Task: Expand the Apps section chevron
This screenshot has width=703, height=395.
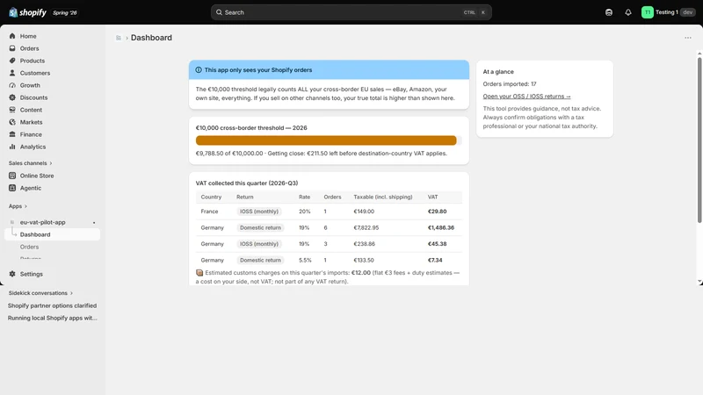Action: (25, 206)
